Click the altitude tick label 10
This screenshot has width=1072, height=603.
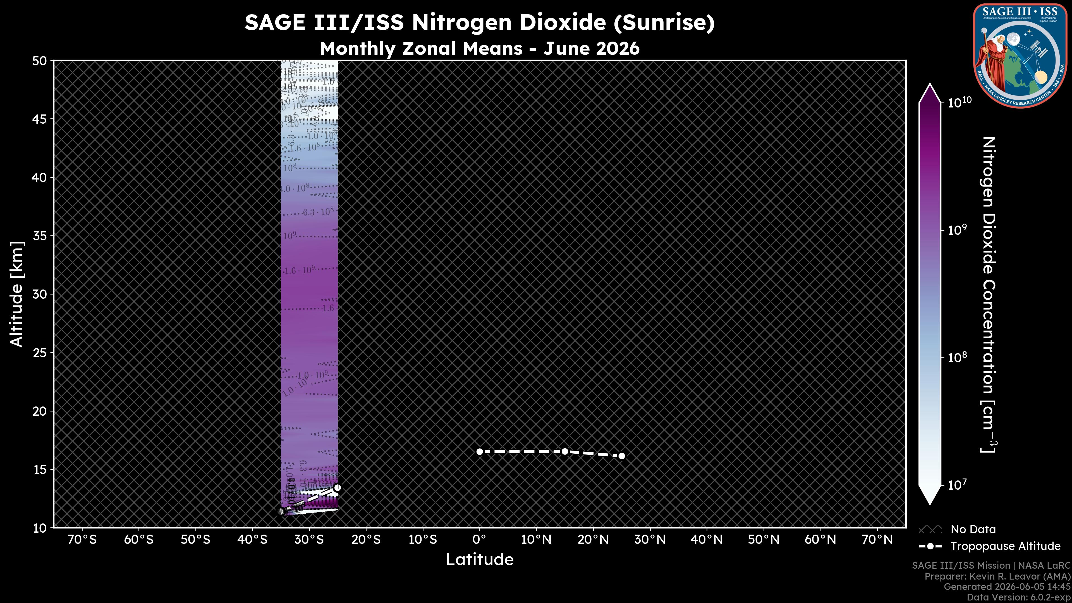[x=40, y=528]
